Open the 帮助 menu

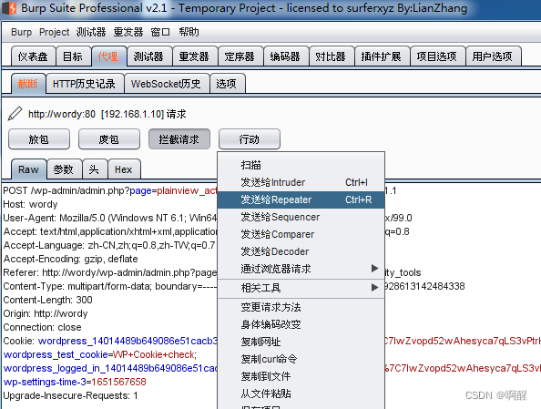click(x=189, y=32)
